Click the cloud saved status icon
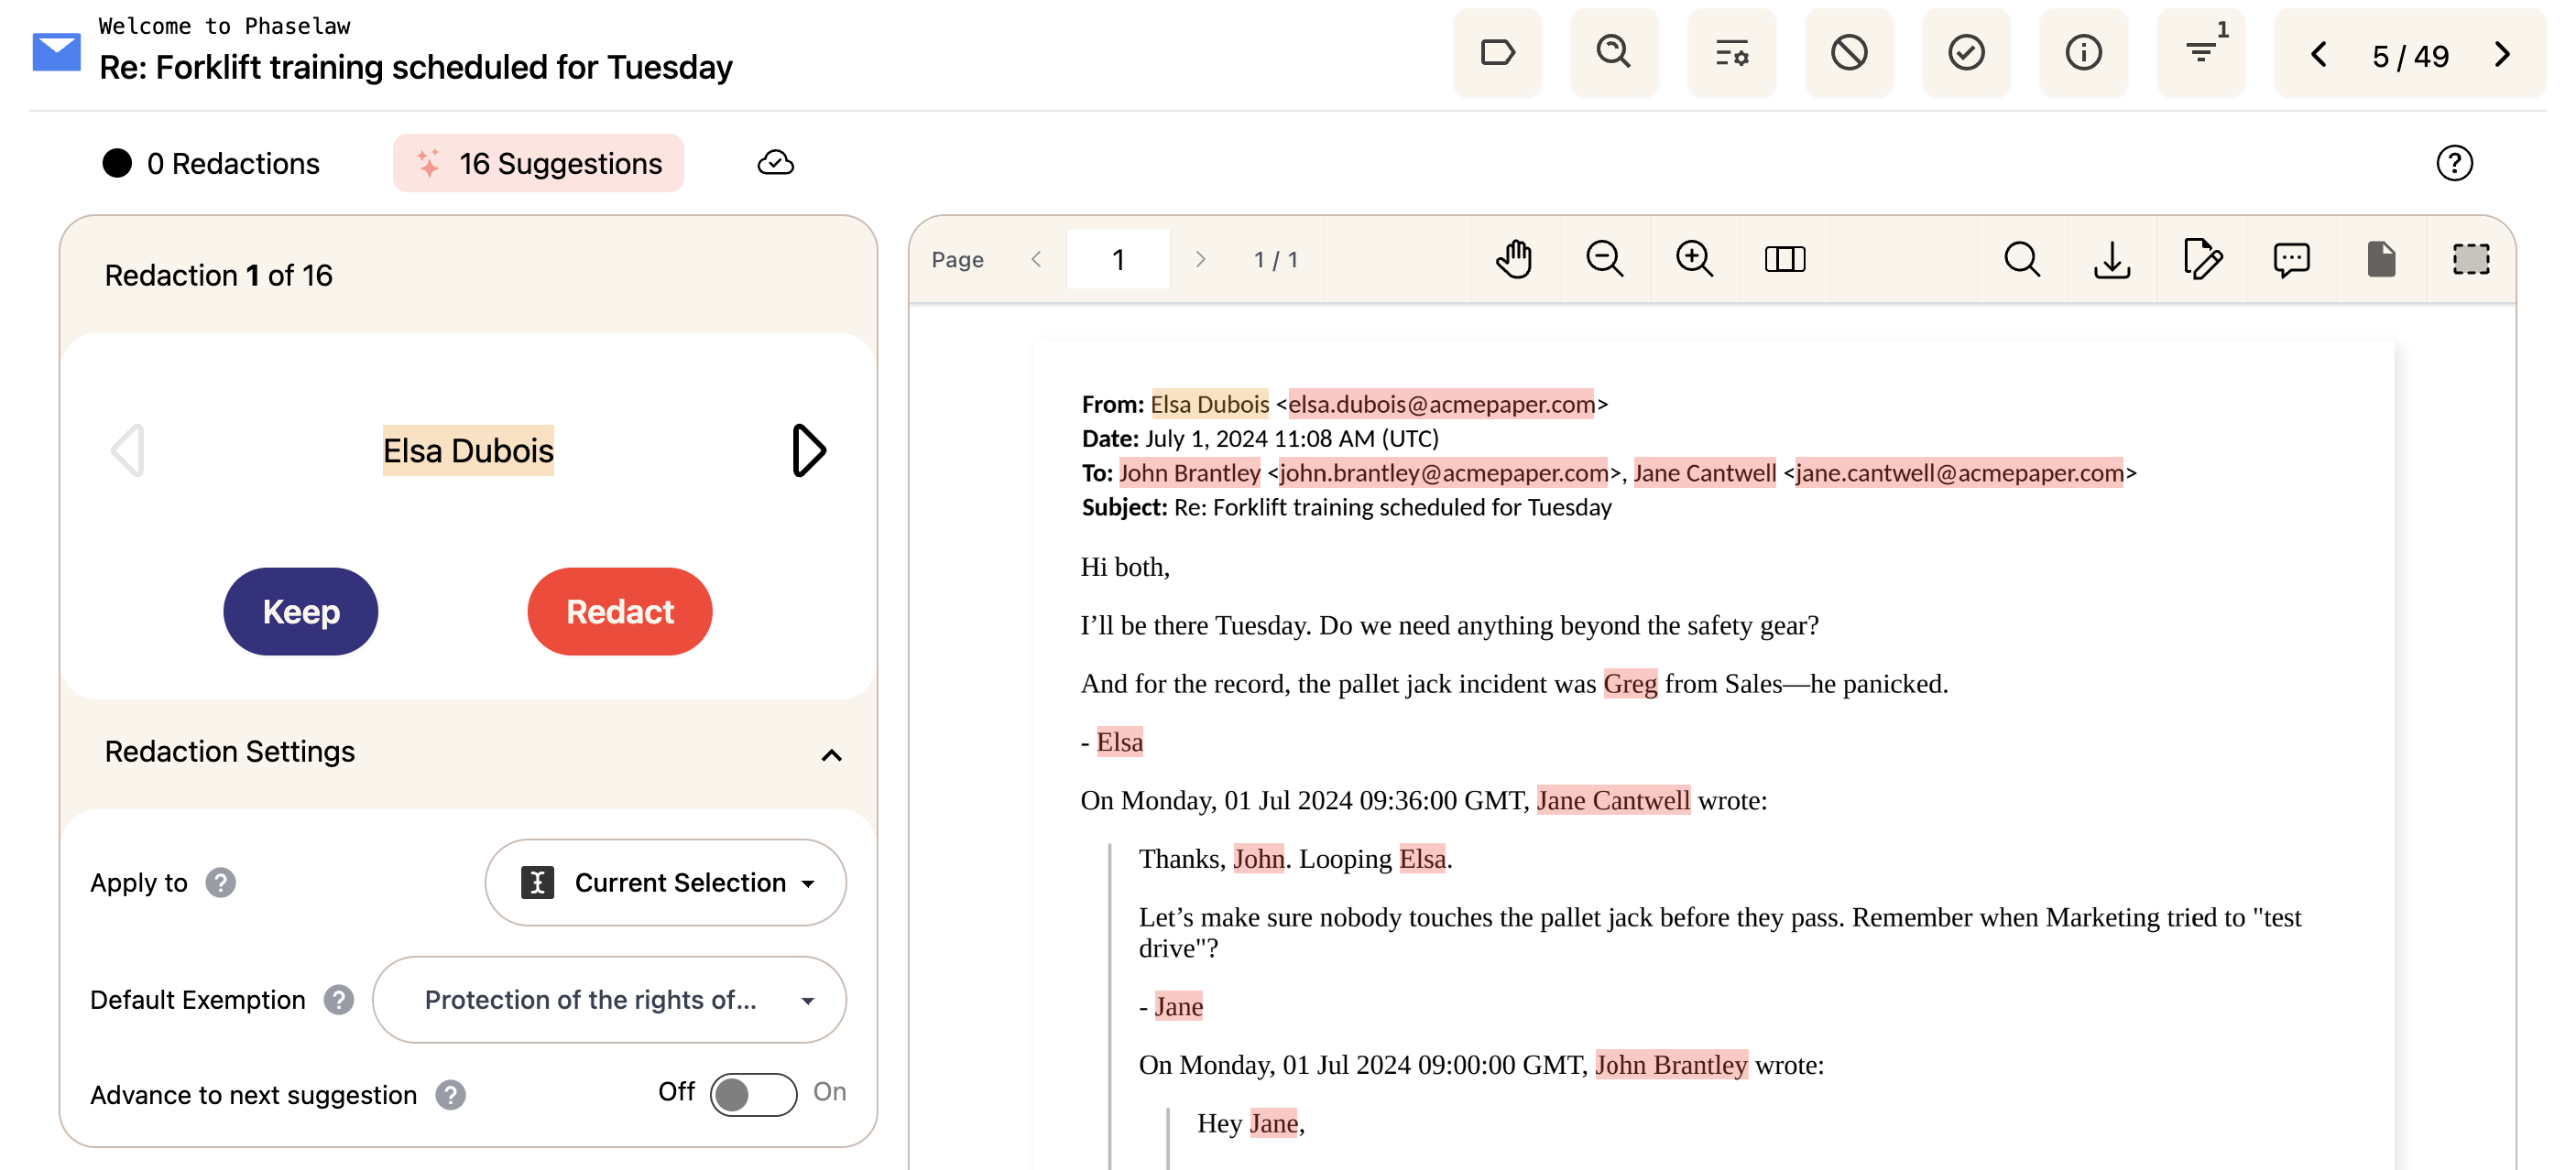Viewport: 2576px width, 1170px height. pos(775,163)
